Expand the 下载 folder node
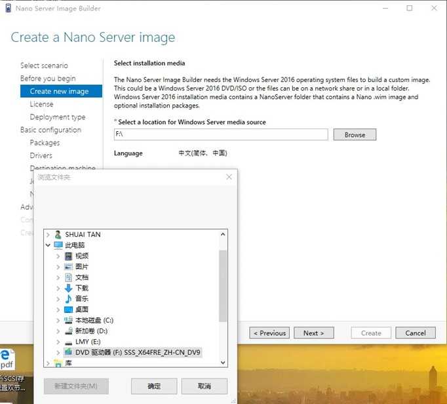The width and height of the screenshot is (447, 404). (x=58, y=288)
